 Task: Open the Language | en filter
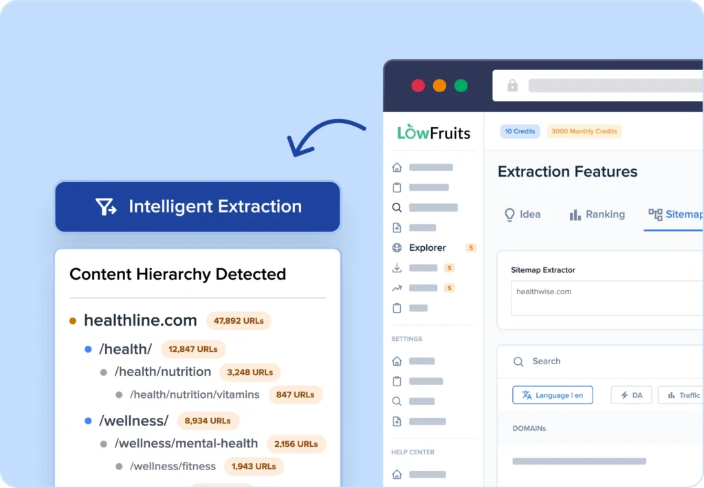(x=553, y=395)
